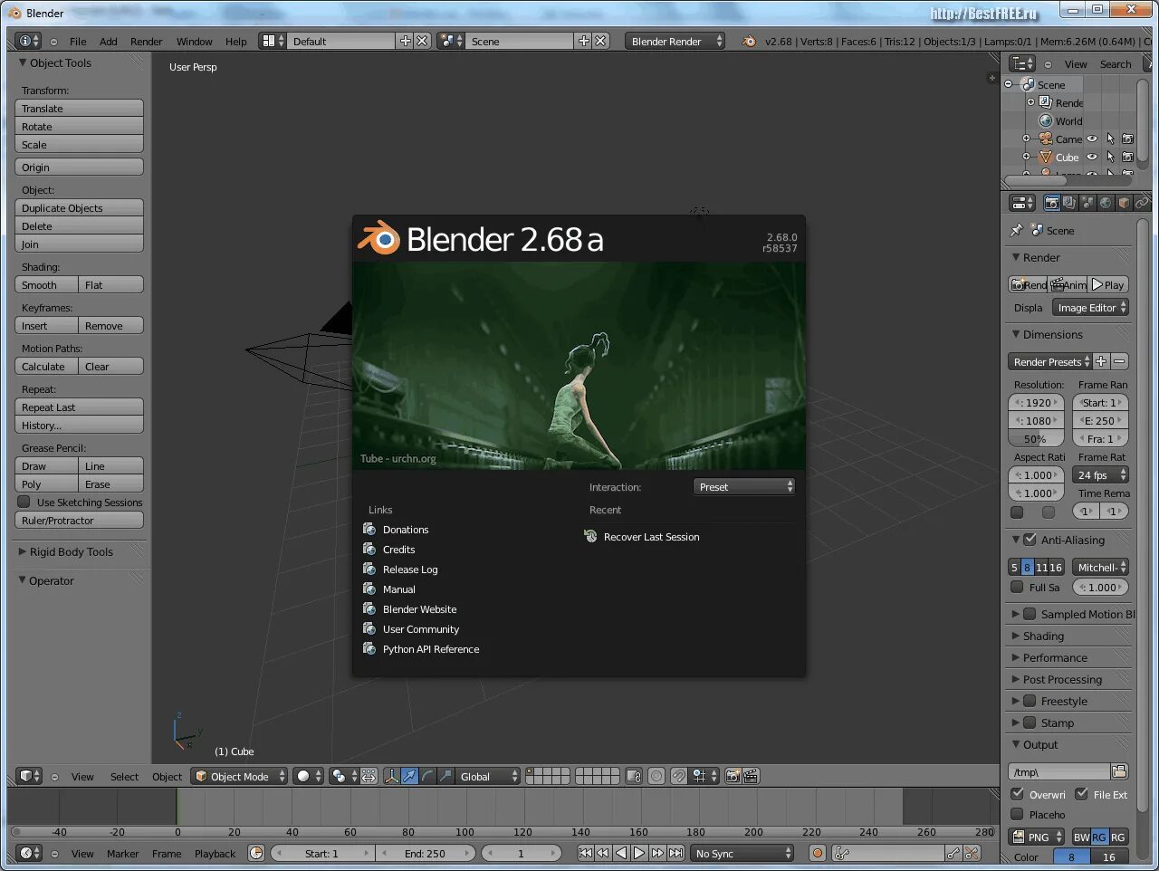The width and height of the screenshot is (1159, 871).
Task: Toggle the 3D manipulator axes icon
Action: 391,776
